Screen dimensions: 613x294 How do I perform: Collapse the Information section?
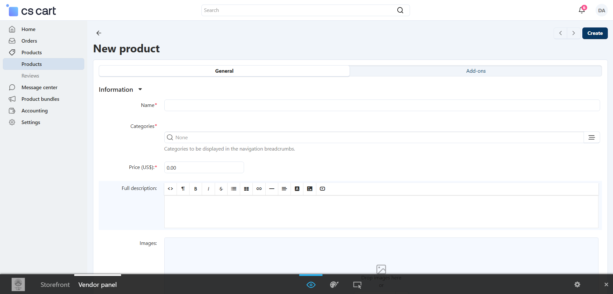pyautogui.click(x=140, y=89)
